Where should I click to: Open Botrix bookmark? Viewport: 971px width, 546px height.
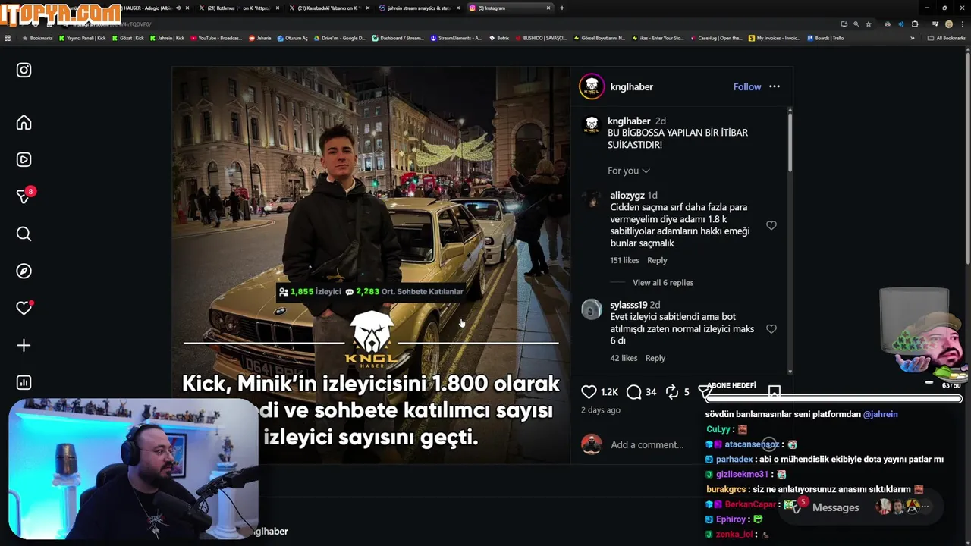[499, 38]
